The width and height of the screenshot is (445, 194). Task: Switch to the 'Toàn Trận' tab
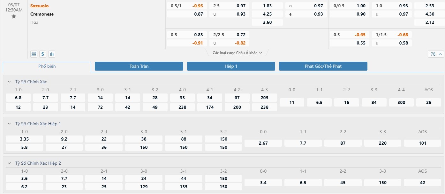click(139, 66)
